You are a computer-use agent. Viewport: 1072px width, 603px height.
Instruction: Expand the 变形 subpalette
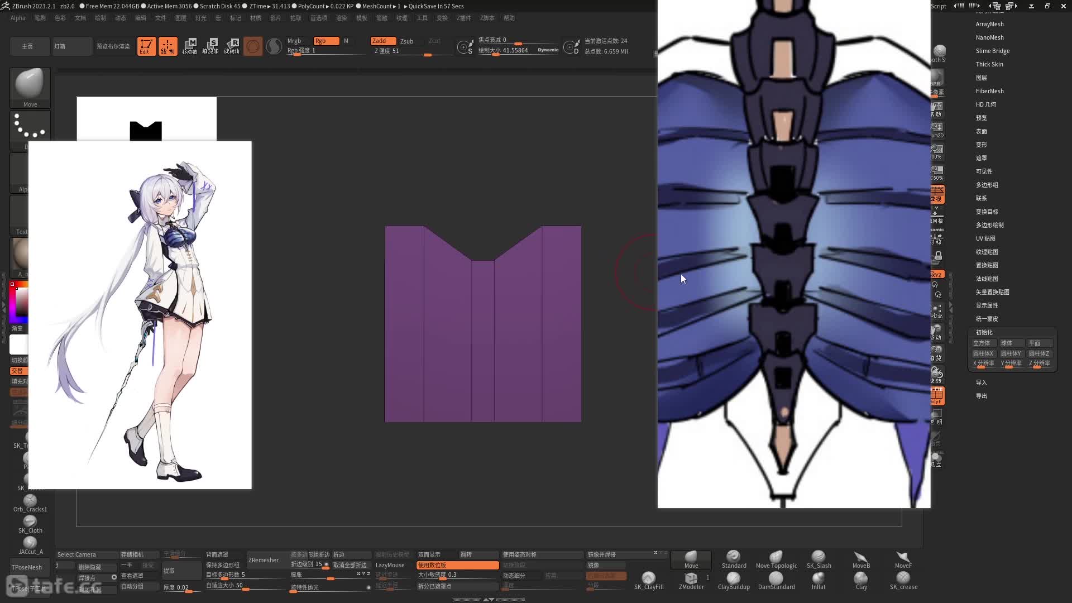point(981,145)
